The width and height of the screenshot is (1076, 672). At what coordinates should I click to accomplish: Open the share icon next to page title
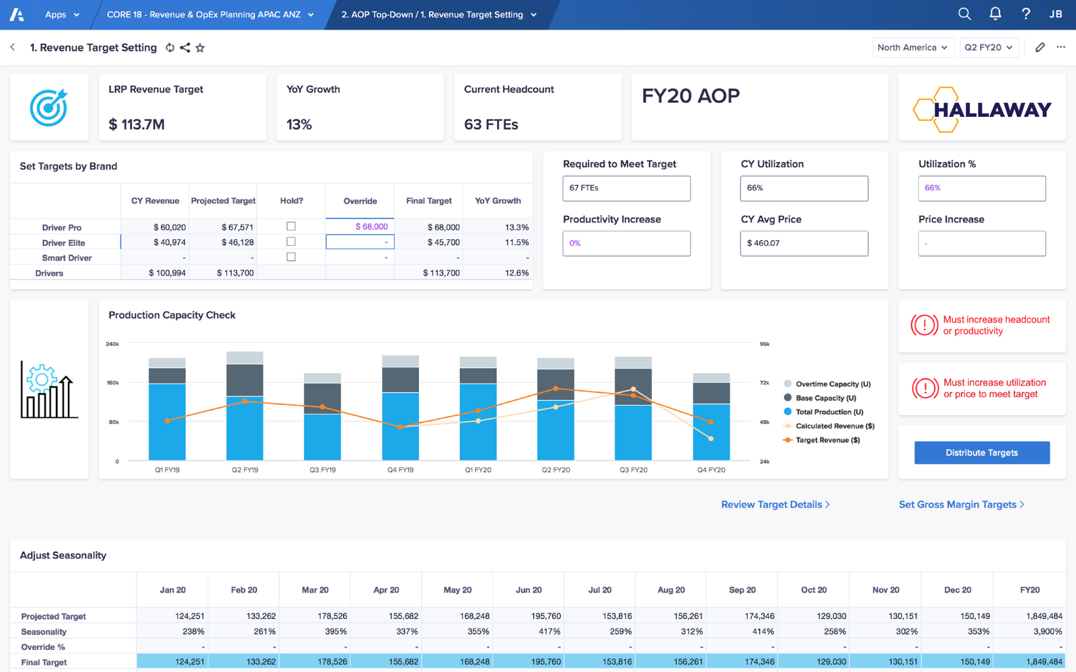(185, 48)
